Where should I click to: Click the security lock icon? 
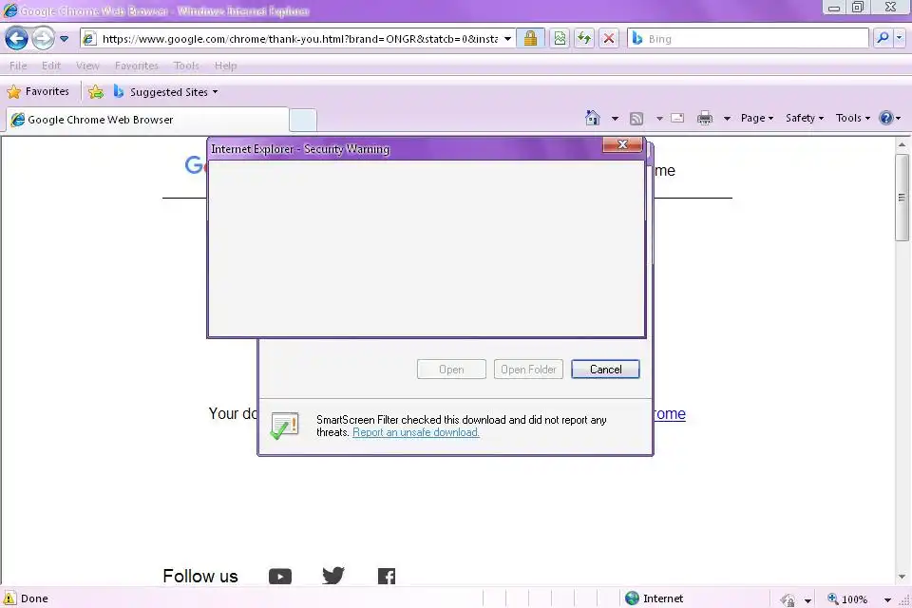tap(530, 38)
